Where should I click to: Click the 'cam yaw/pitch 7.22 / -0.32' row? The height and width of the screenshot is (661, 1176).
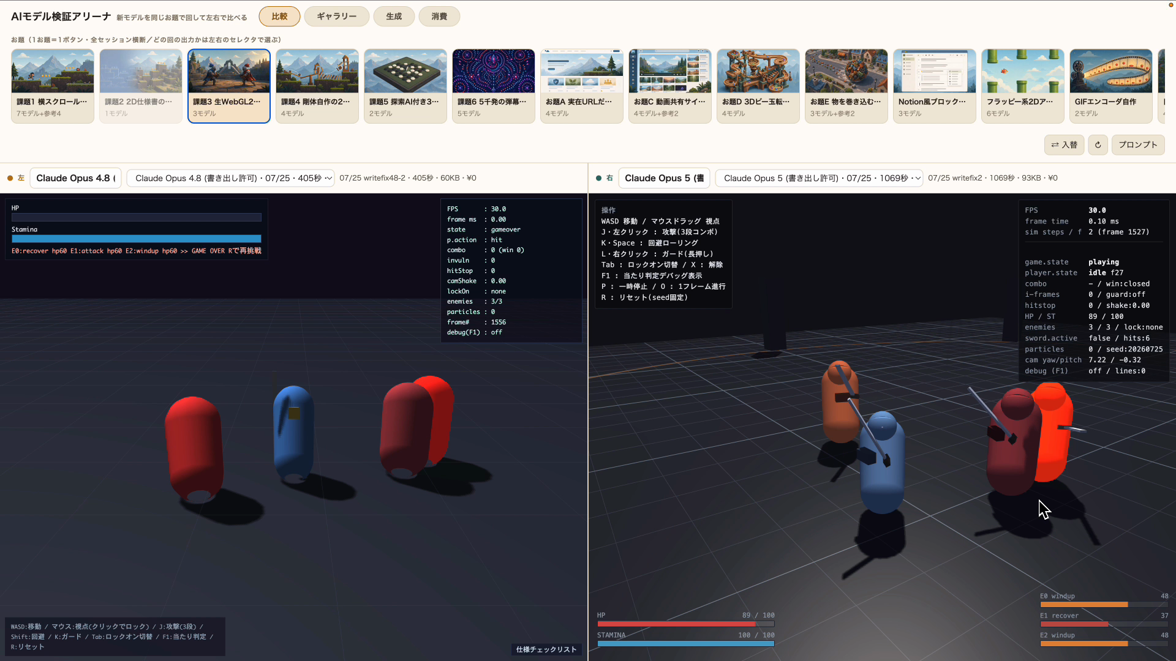[x=1083, y=360]
